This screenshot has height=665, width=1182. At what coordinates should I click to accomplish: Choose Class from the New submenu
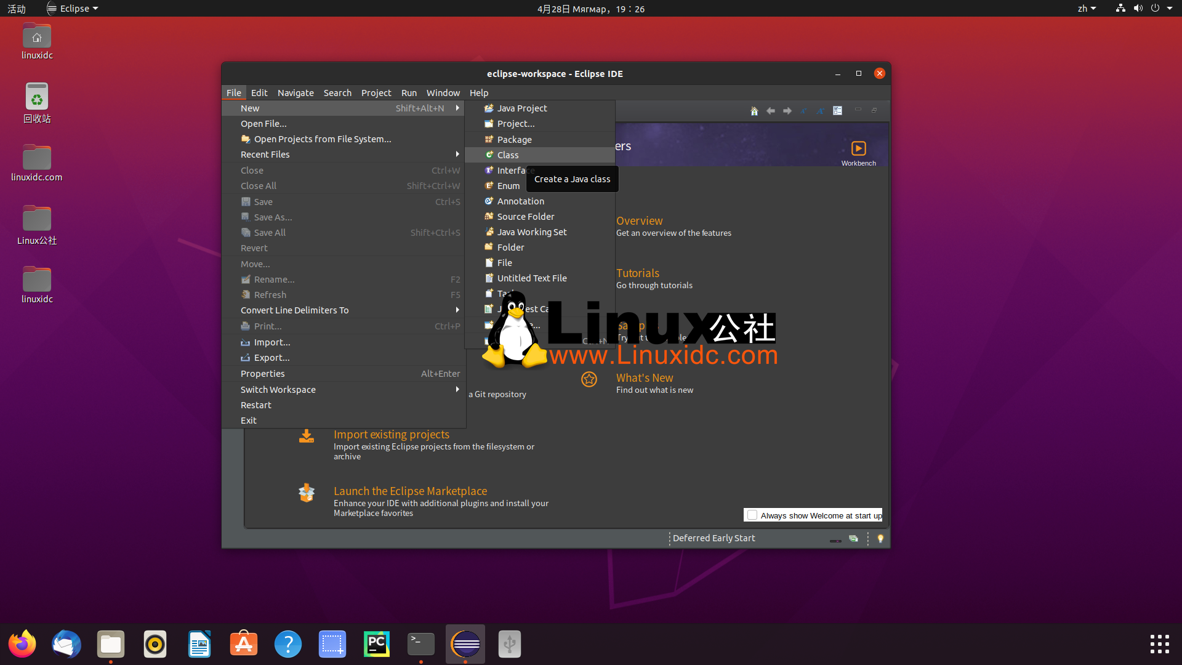[540, 155]
